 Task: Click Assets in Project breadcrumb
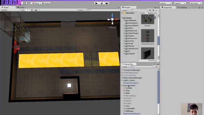coord(142,13)
